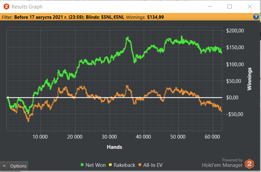
Task: Click the $200,00 axis label
Action: 235,31
